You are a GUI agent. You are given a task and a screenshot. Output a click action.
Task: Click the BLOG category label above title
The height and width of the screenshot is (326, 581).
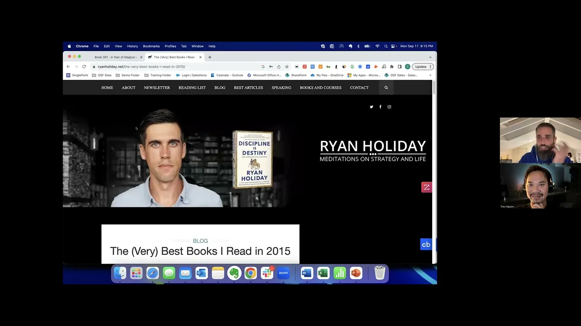tap(200, 241)
